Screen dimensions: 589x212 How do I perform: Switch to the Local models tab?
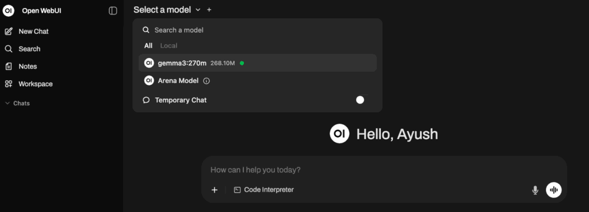pyautogui.click(x=169, y=46)
